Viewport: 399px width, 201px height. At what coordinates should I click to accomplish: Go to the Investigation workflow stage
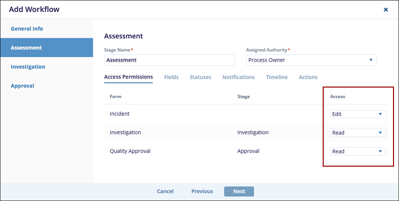point(28,67)
